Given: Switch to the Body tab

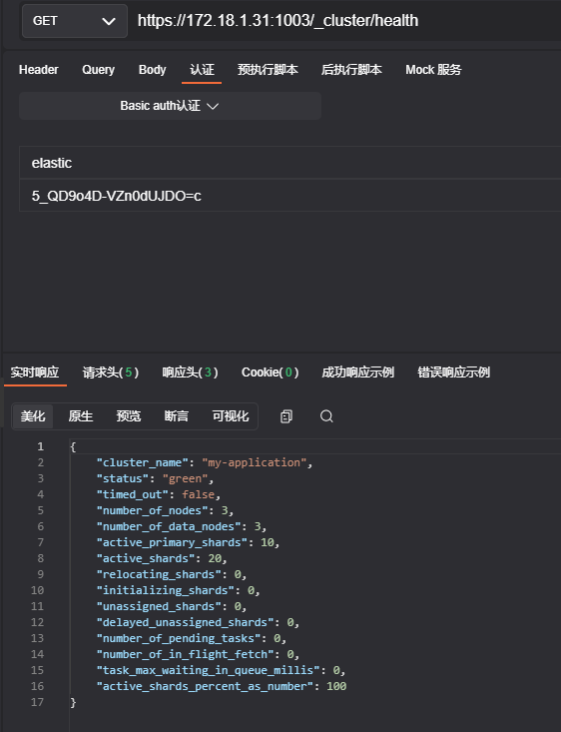Looking at the screenshot, I should (152, 70).
